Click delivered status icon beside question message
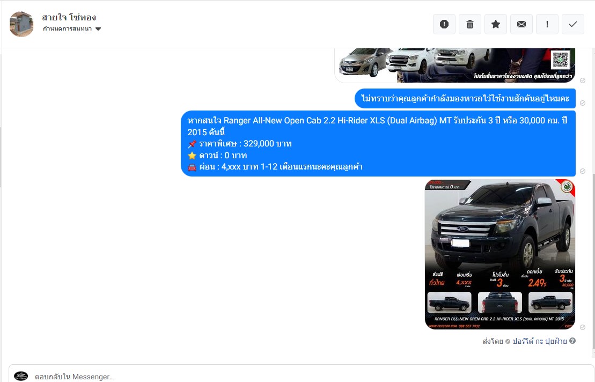This screenshot has height=382, width=595. 583,103
